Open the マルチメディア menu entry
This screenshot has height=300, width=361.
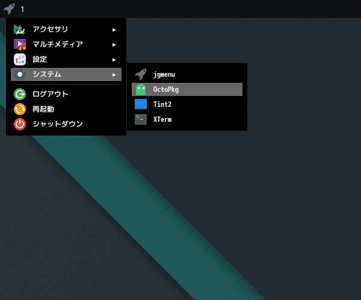coord(66,44)
